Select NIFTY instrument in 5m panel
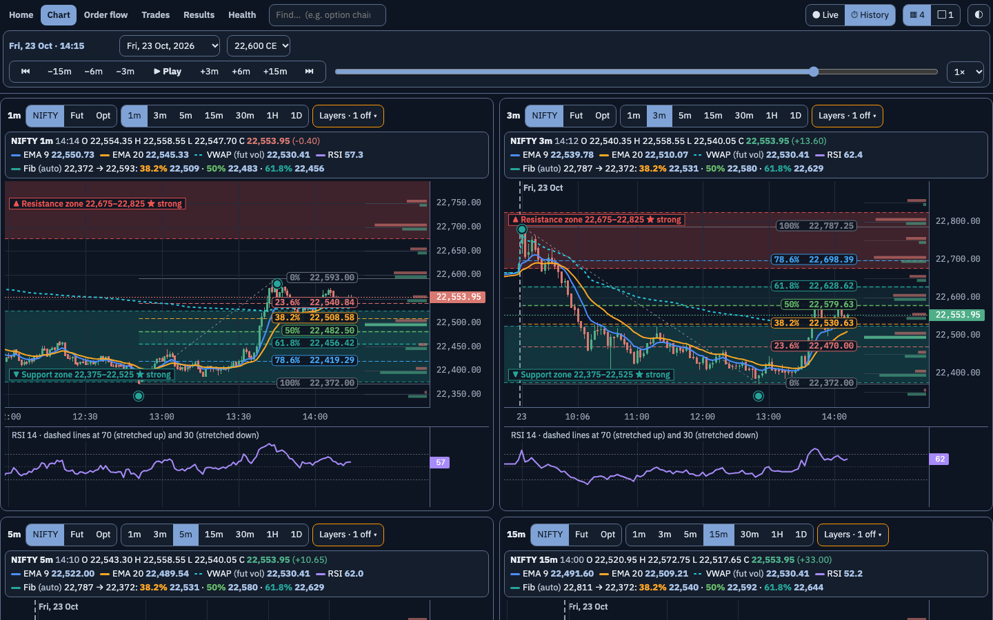This screenshot has height=620, width=993. click(x=45, y=535)
